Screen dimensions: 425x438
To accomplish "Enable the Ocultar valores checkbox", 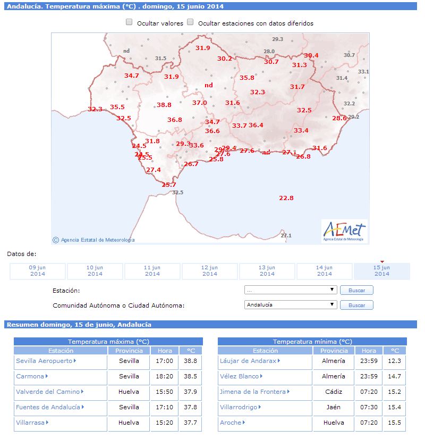I will [129, 22].
